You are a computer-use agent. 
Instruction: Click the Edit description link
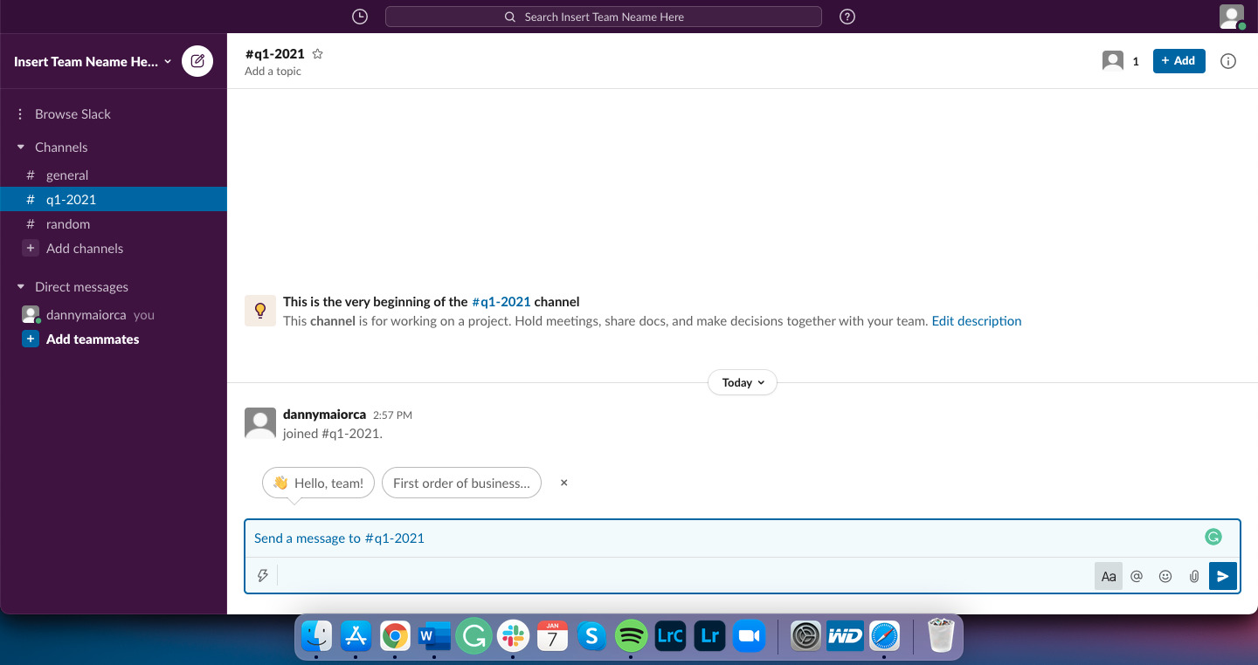click(x=977, y=321)
